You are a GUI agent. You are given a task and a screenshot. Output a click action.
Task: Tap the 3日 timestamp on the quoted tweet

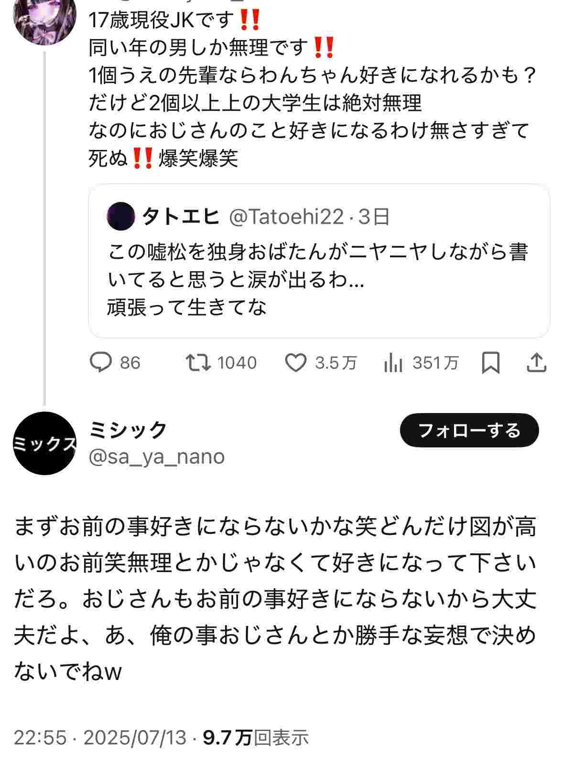[x=374, y=217]
